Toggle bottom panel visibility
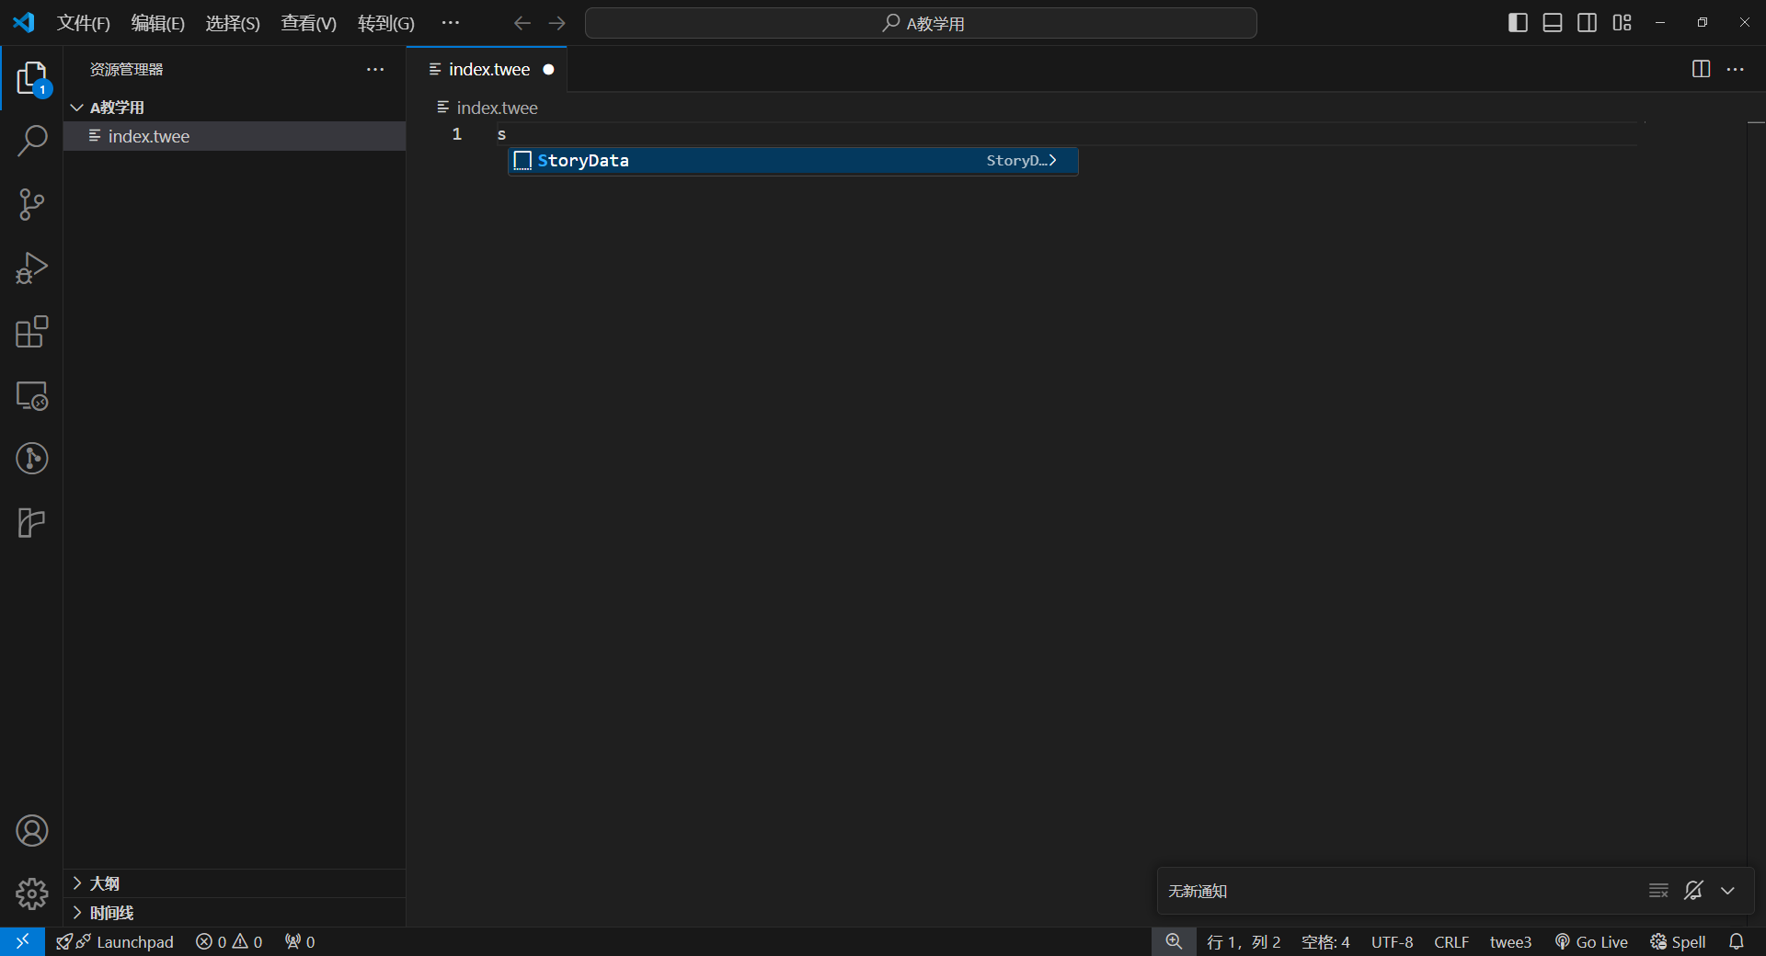The image size is (1766, 956). click(x=1553, y=23)
